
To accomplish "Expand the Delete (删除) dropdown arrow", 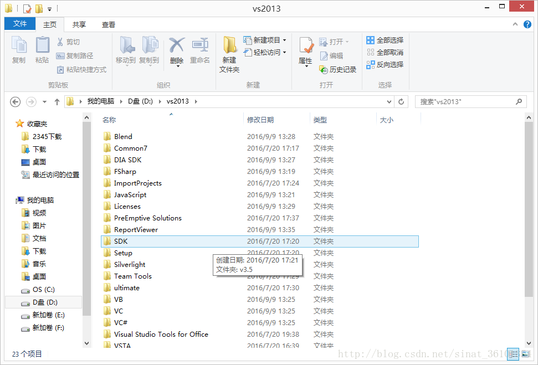I will pos(178,66).
